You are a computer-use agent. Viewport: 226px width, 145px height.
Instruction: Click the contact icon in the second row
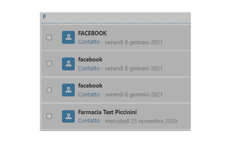68,64
